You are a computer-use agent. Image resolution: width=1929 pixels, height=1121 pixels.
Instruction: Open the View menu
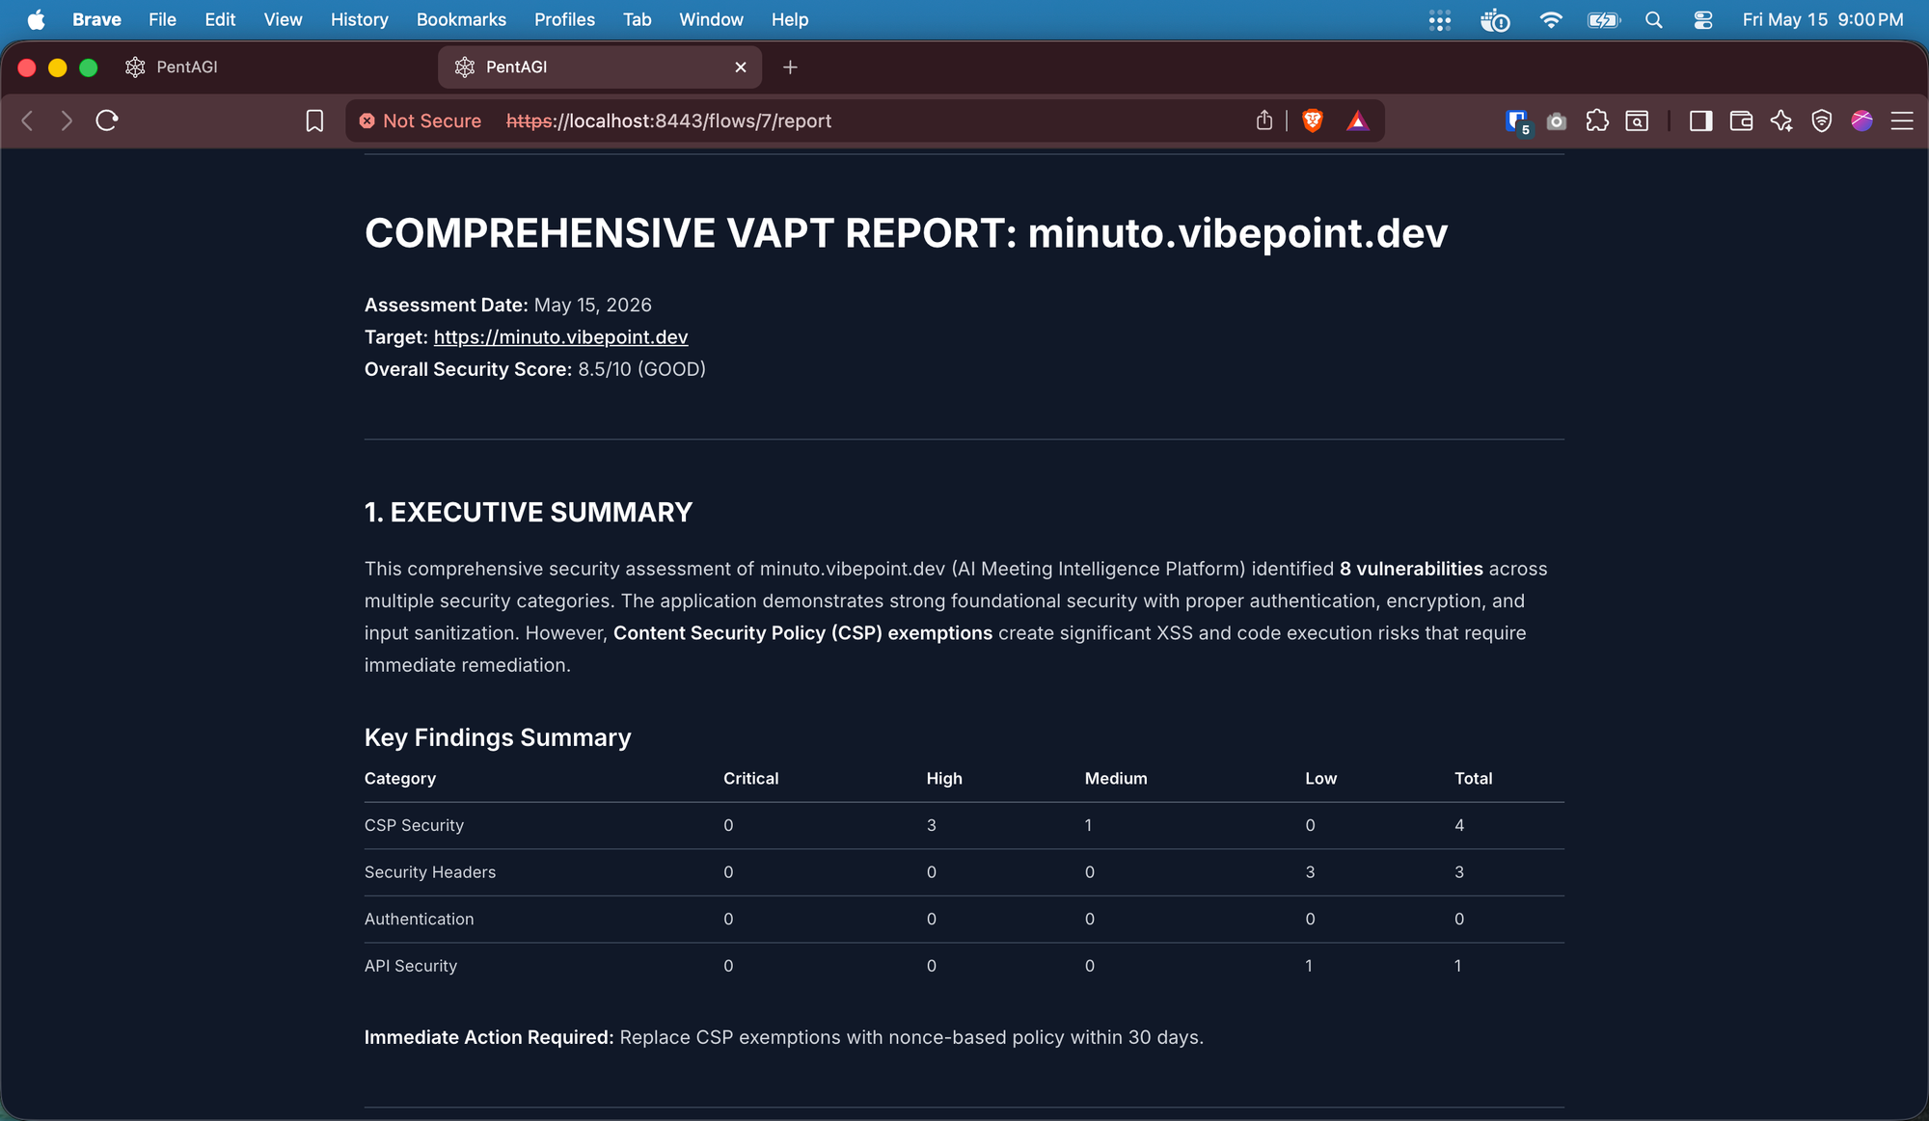tap(283, 19)
